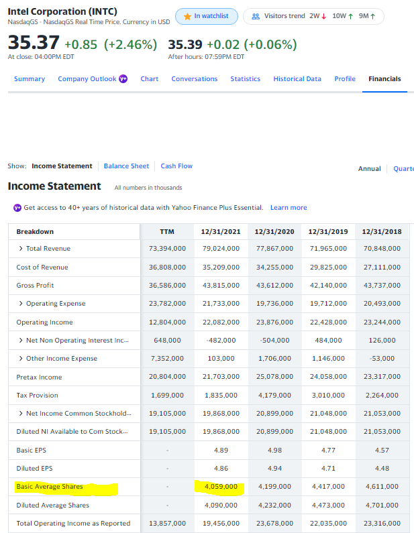Screen dimensions: 414x533
Task: Go to the Historical Data tab
Action: tap(297, 79)
